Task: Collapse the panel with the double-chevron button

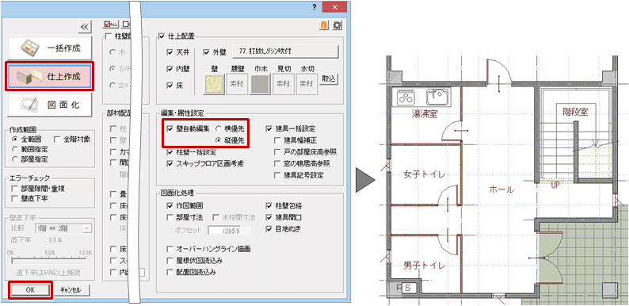Action: (x=84, y=27)
